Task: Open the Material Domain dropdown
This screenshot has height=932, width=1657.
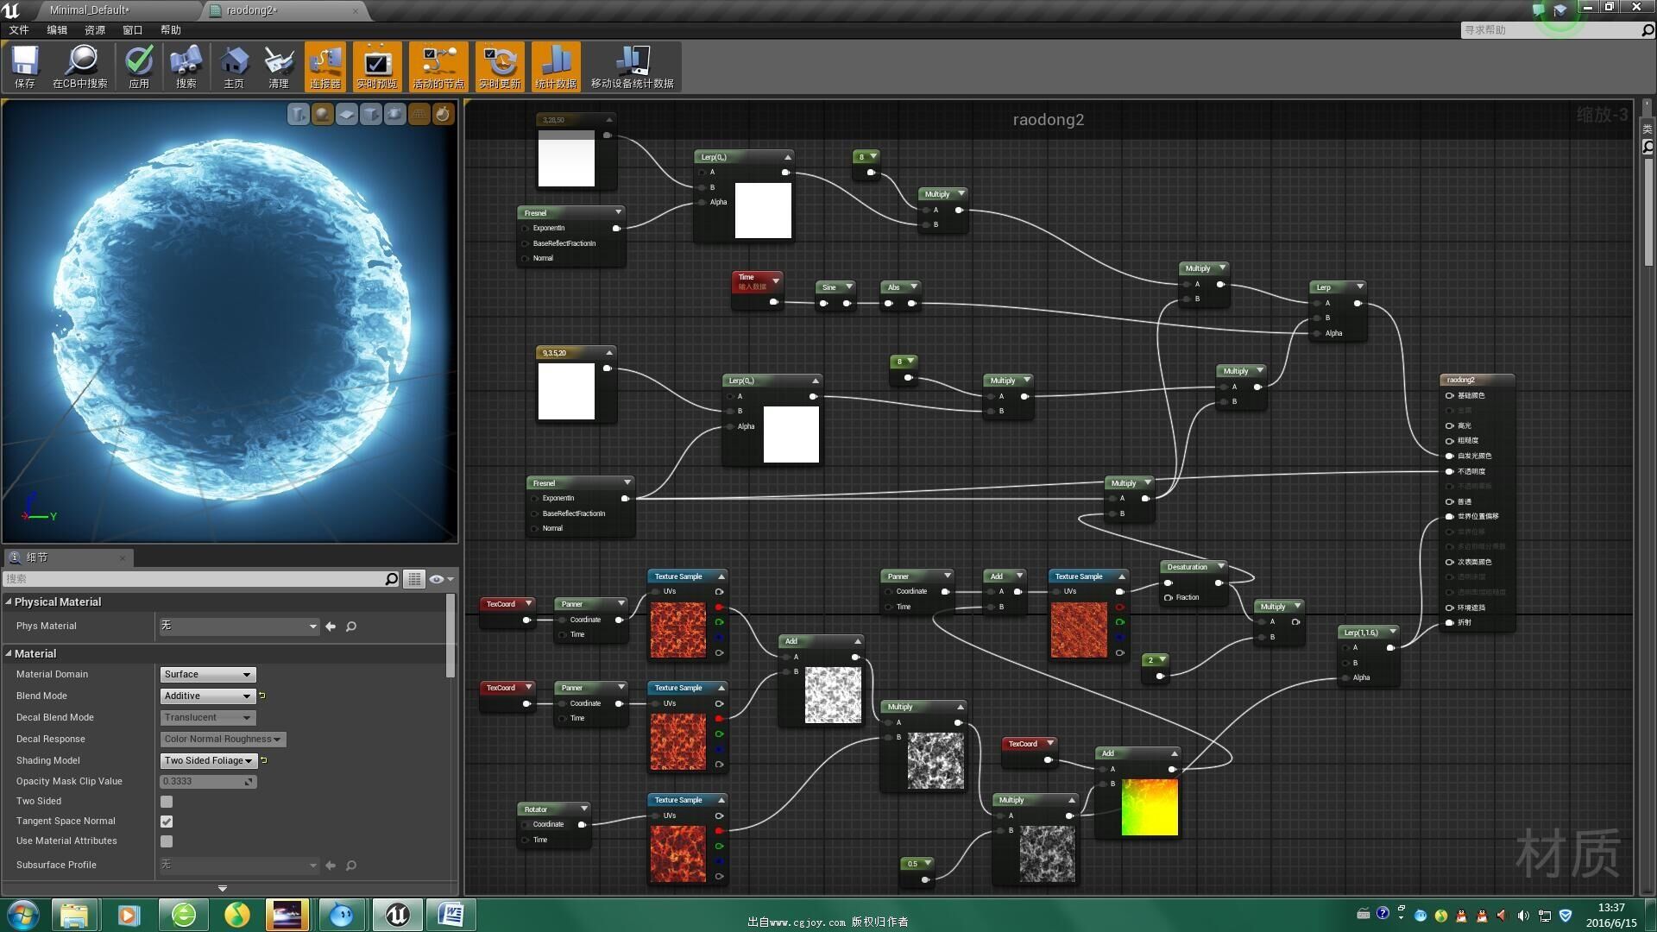Action: (208, 675)
